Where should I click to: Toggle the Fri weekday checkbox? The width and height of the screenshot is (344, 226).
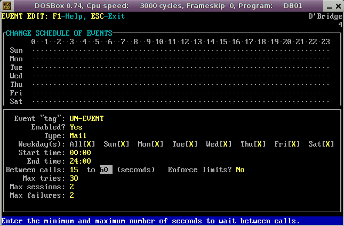click(x=294, y=144)
